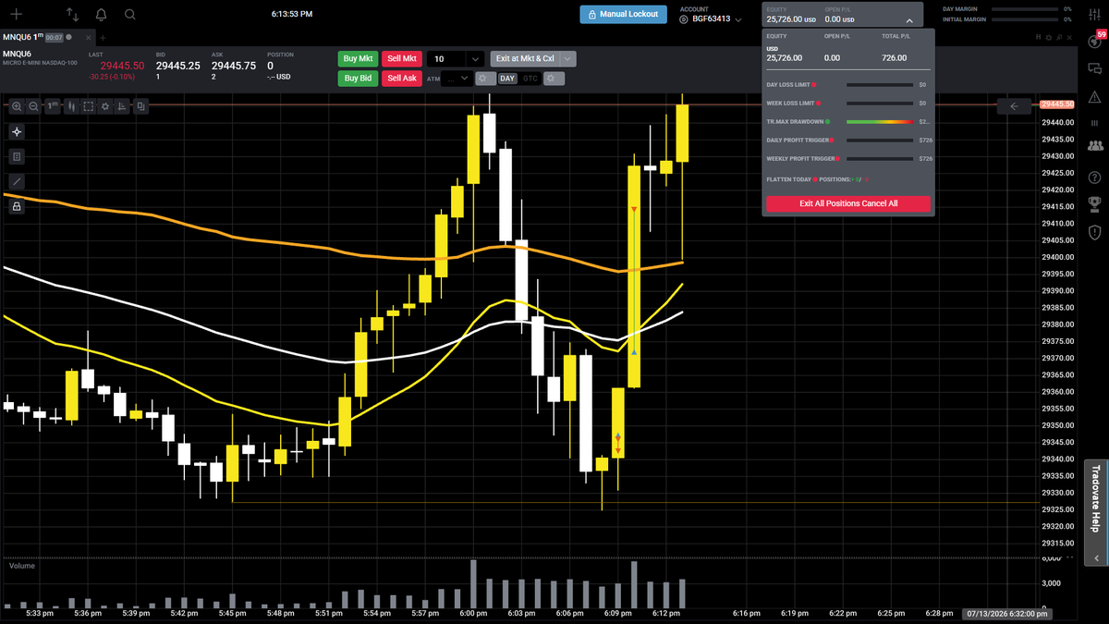
Task: Click the order quantity field showing 10
Action: 447,58
